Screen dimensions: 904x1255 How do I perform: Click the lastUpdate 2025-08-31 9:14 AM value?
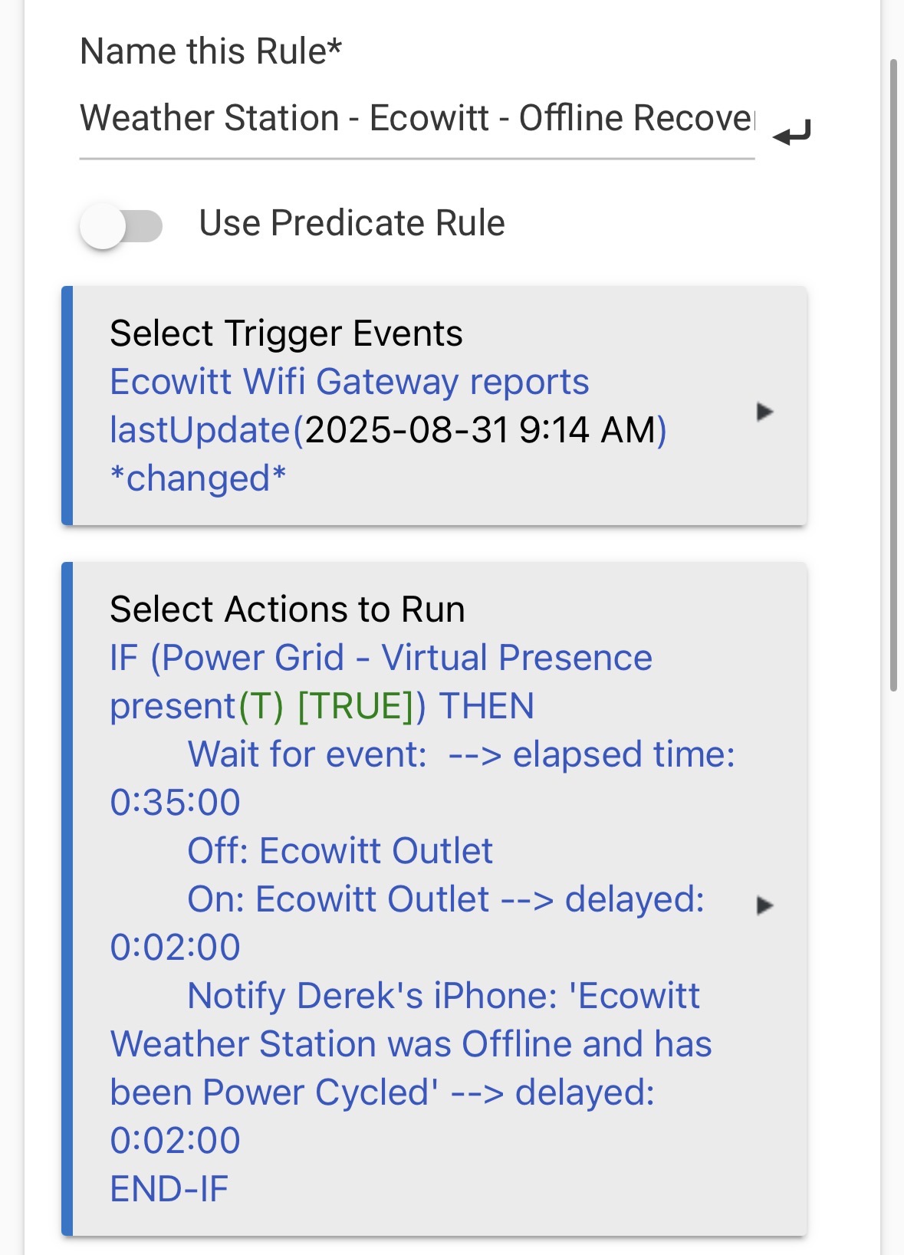[479, 430]
